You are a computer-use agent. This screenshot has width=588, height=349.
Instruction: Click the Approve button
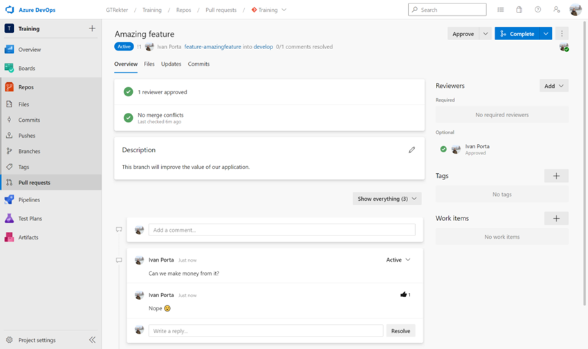coord(463,34)
